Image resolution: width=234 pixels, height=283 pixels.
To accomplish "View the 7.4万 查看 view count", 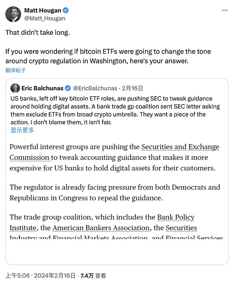I will coord(93,275).
